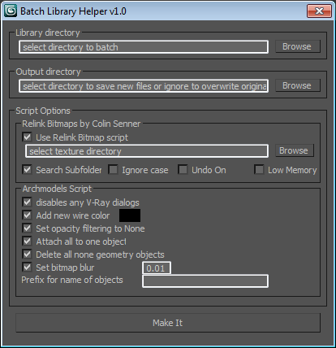Click the bitmap blur value 0.01 field
Screen dimensions: 336x348
pos(157,268)
